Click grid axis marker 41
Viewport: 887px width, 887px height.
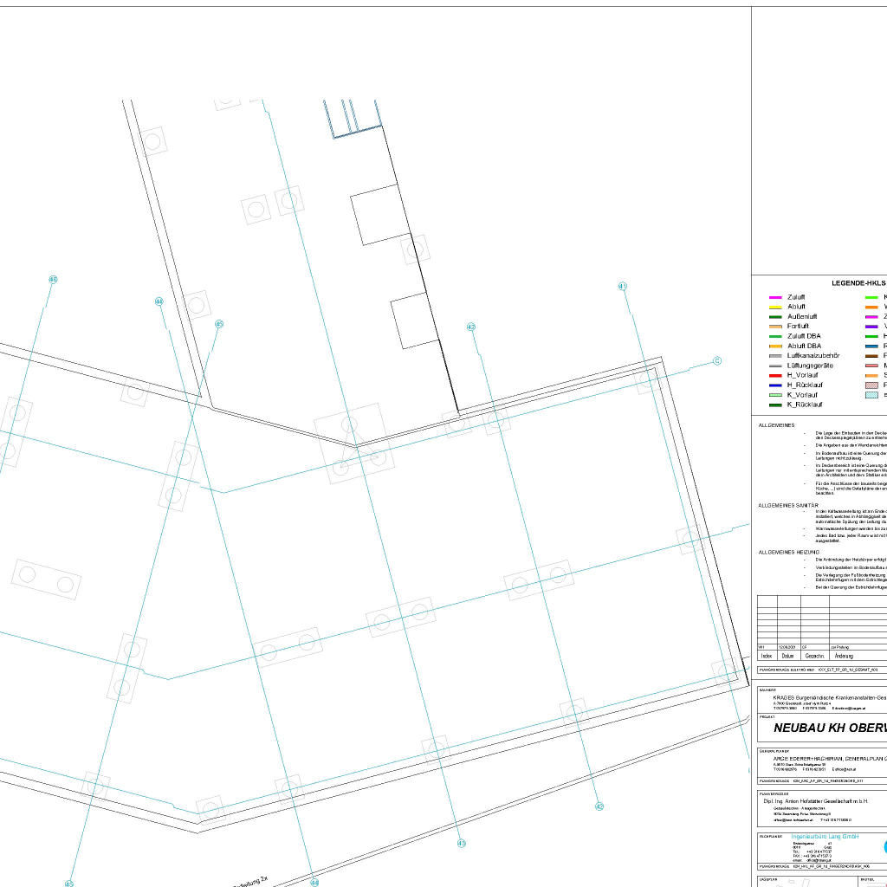point(622,286)
